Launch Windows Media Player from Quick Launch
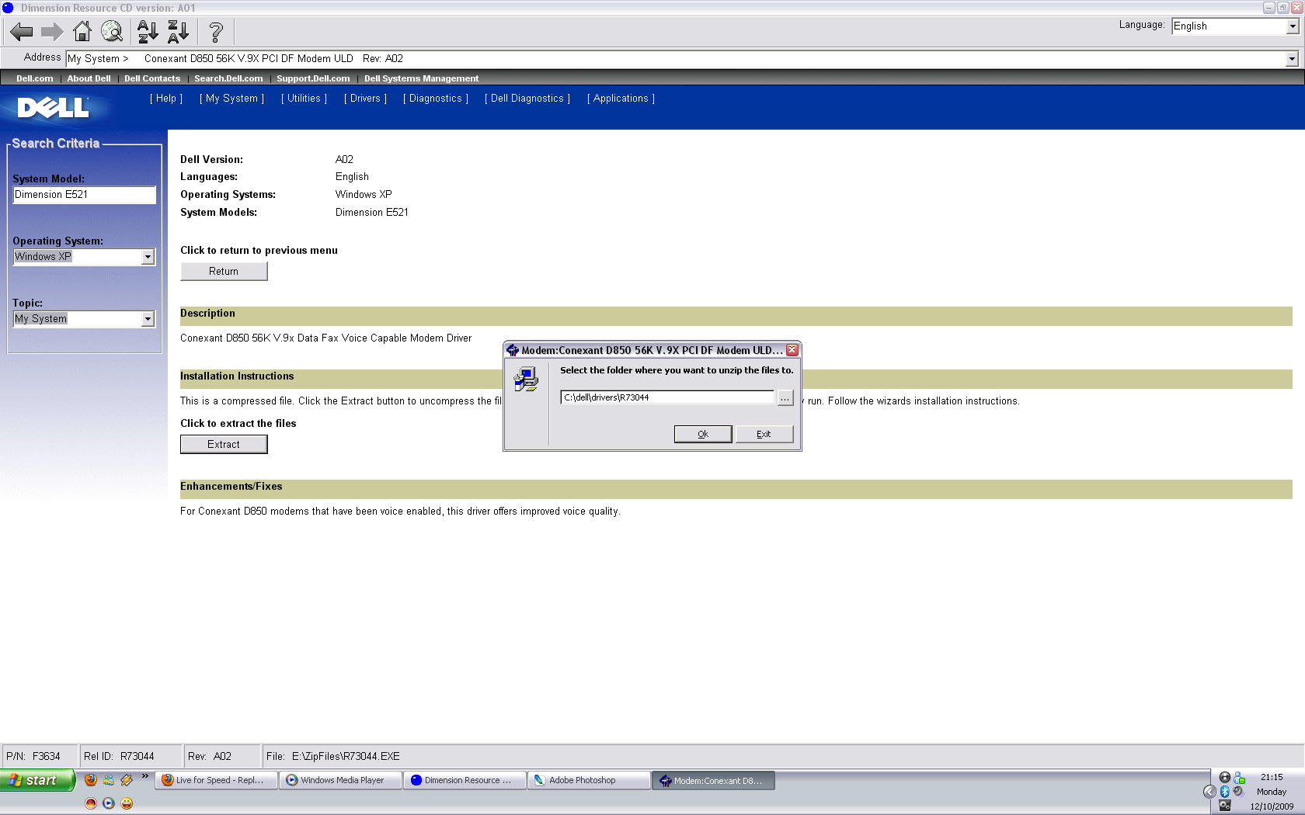This screenshot has width=1305, height=815. pyautogui.click(x=109, y=803)
